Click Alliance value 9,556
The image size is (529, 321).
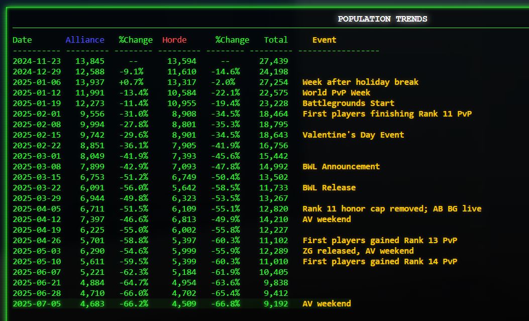92,114
